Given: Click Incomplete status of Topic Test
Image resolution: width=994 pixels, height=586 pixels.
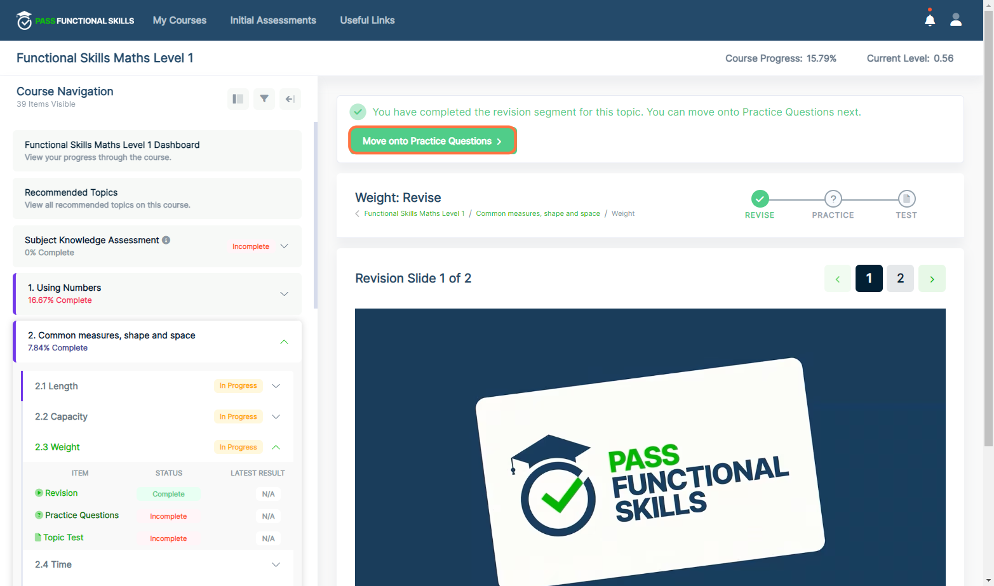Looking at the screenshot, I should coord(168,538).
